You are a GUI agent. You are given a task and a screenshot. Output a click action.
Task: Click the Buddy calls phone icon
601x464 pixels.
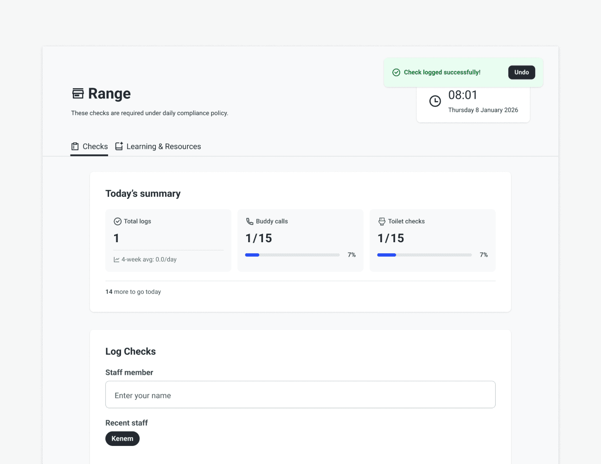point(249,221)
